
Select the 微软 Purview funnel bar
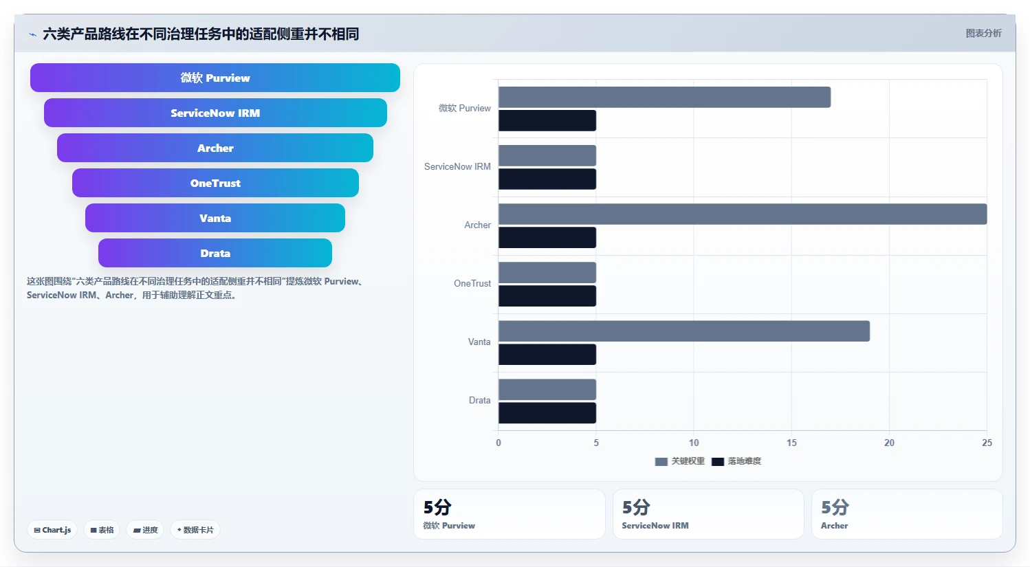(215, 78)
